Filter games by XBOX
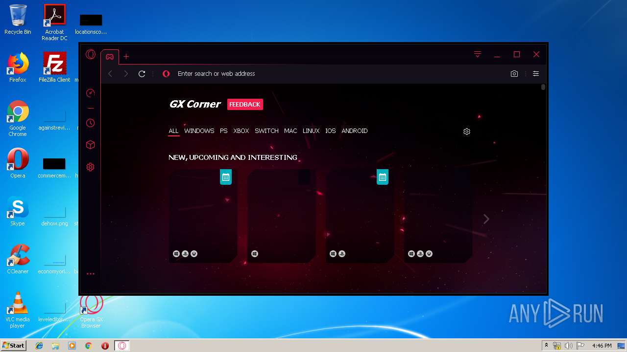Viewport: 627px width, 352px height. point(241,131)
